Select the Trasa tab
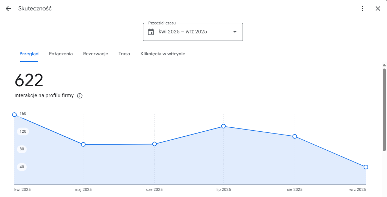 pos(124,54)
